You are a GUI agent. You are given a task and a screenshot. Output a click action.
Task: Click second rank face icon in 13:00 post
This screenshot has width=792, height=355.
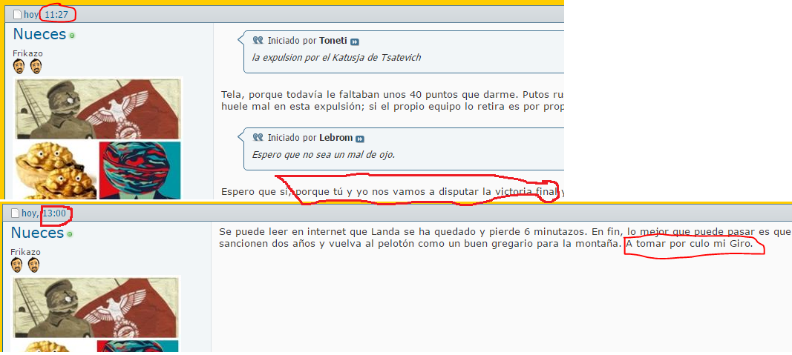point(33,265)
